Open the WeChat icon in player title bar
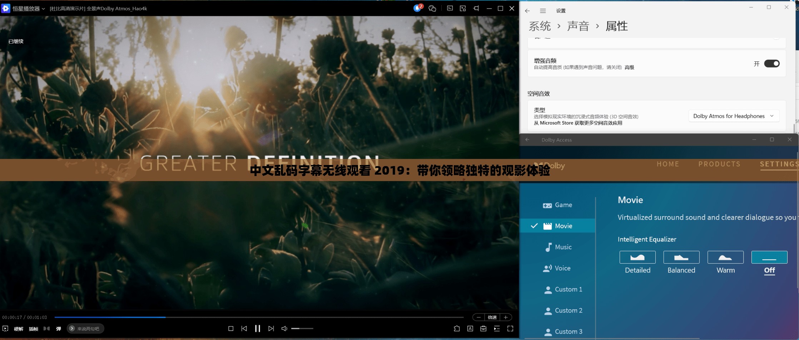This screenshot has width=799, height=340. 432,9
